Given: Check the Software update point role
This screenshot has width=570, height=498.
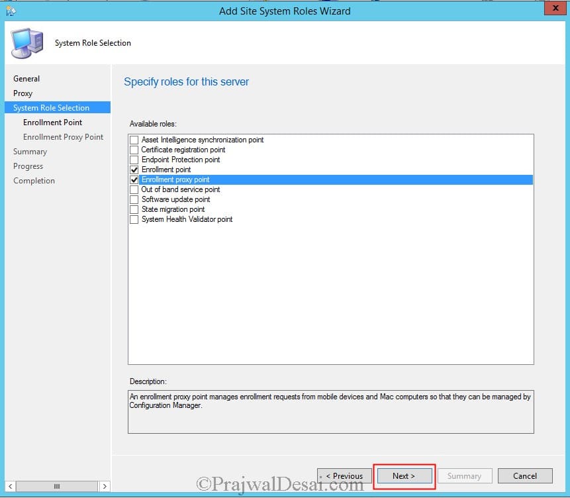Looking at the screenshot, I should pos(134,199).
